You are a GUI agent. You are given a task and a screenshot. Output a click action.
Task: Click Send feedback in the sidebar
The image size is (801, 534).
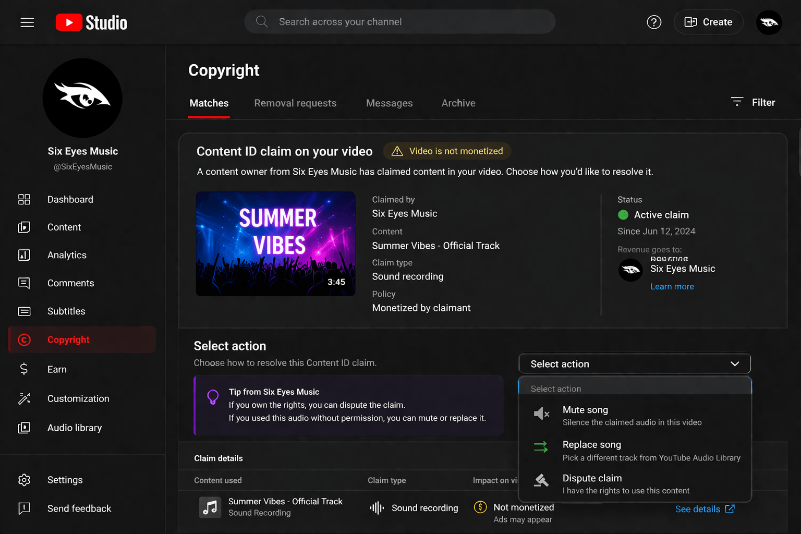[82, 508]
